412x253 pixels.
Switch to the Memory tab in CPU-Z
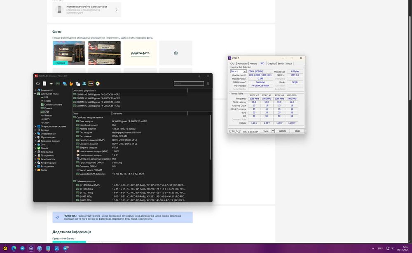[253, 63]
